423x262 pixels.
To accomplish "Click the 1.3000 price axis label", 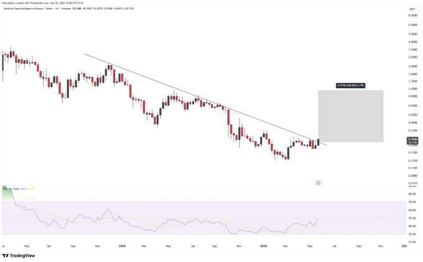I will [413, 81].
